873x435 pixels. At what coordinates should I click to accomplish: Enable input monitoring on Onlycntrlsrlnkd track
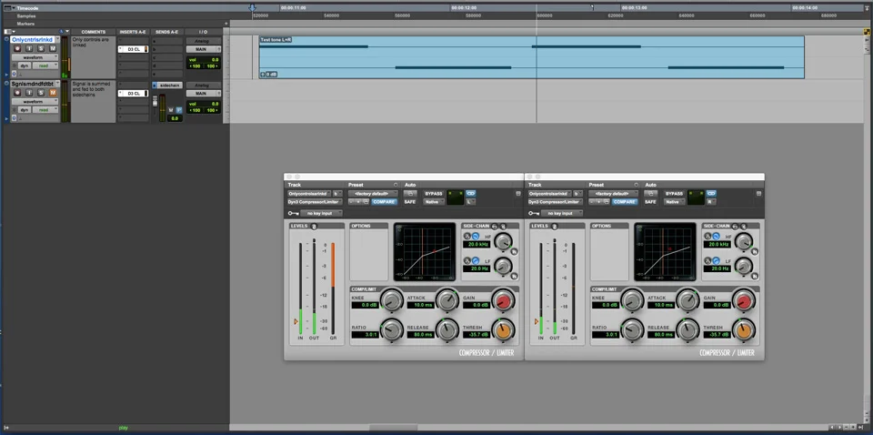(29, 48)
